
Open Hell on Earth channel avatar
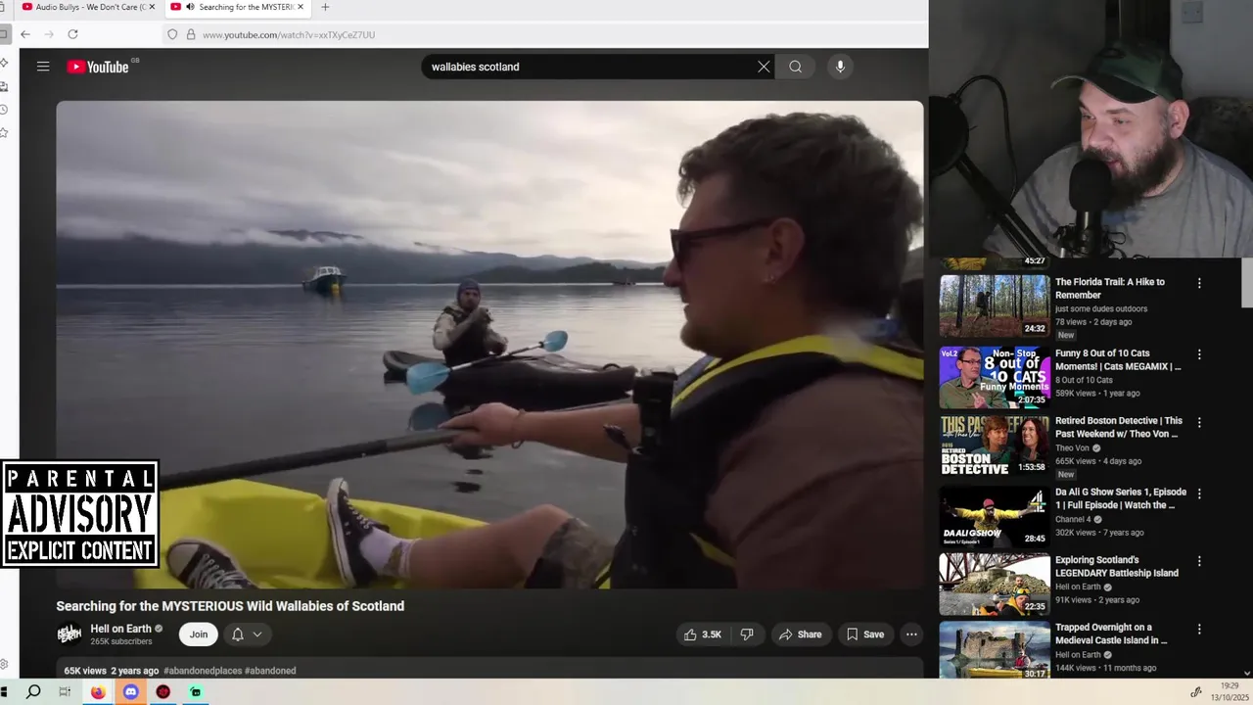(70, 634)
